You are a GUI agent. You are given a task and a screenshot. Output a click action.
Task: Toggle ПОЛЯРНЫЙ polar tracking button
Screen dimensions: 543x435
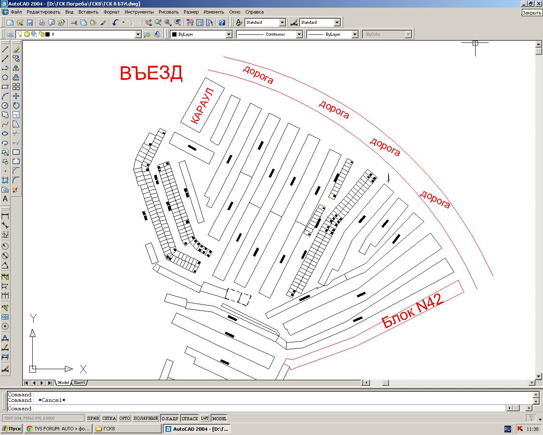146,418
